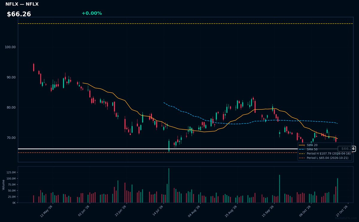Click the 80.00 price axis label
Screen dimensions: 359x222
[x=11, y=107]
